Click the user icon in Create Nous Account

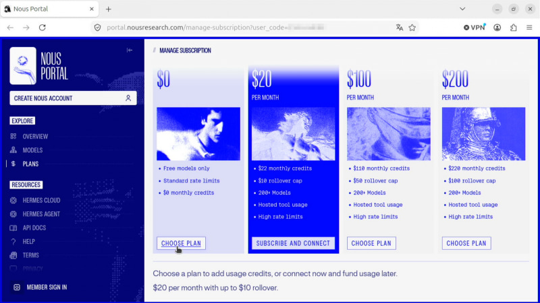128,98
